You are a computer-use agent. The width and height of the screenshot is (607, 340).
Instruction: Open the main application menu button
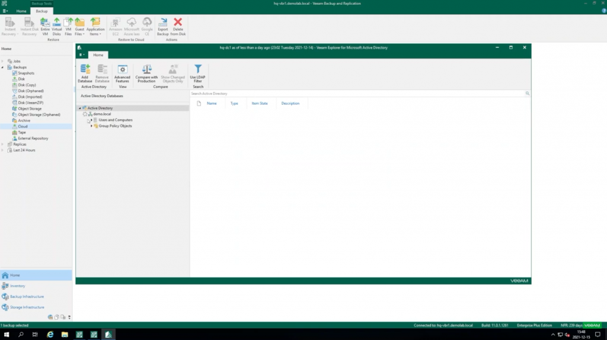click(5, 11)
